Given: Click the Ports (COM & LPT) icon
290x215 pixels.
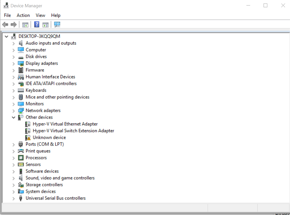Looking at the screenshot, I should (21, 144).
